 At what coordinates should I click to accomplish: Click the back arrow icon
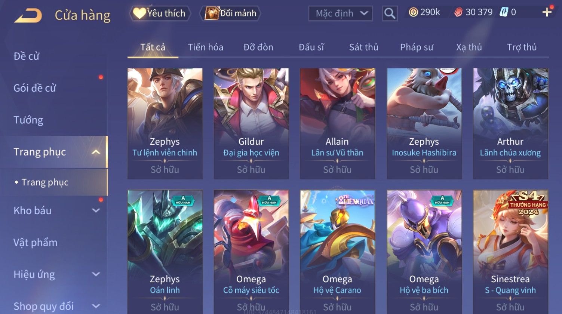pos(28,16)
